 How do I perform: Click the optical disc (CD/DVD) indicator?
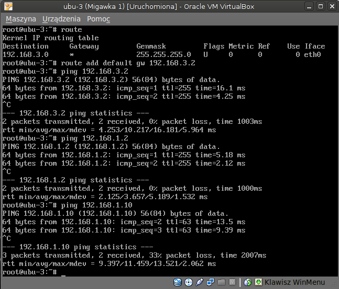click(188, 283)
